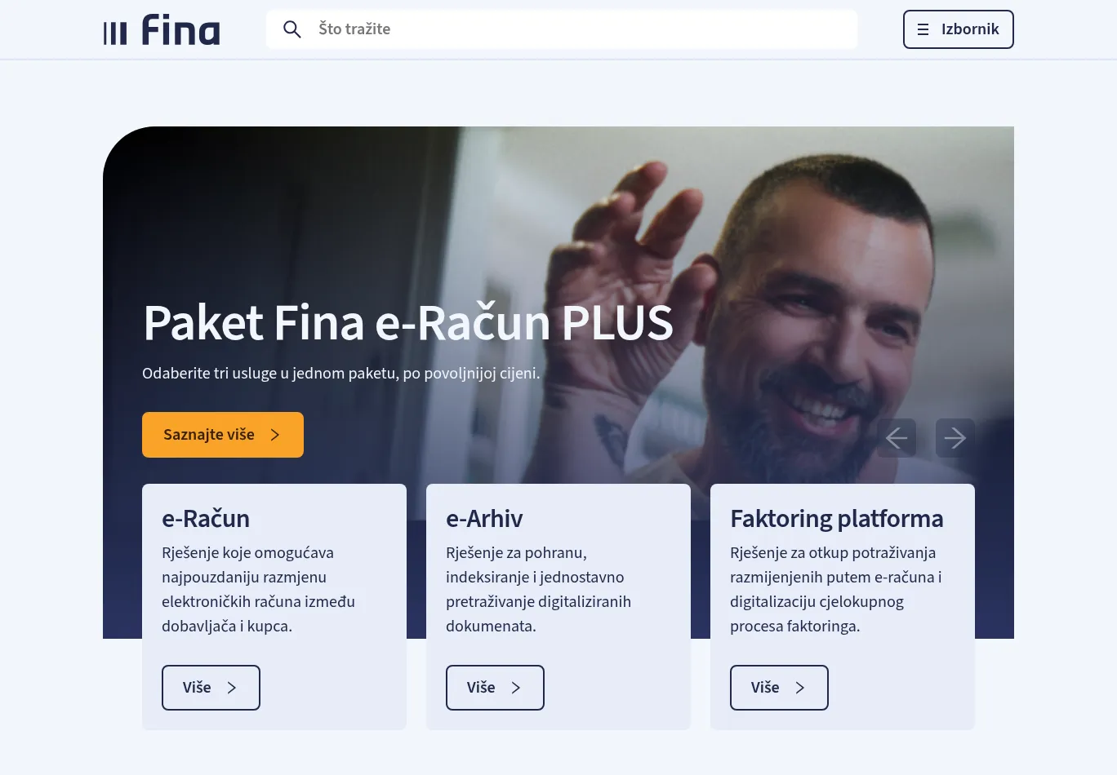The image size is (1117, 775).
Task: Click chevron in Faktoring platforma Više button
Action: point(800,688)
